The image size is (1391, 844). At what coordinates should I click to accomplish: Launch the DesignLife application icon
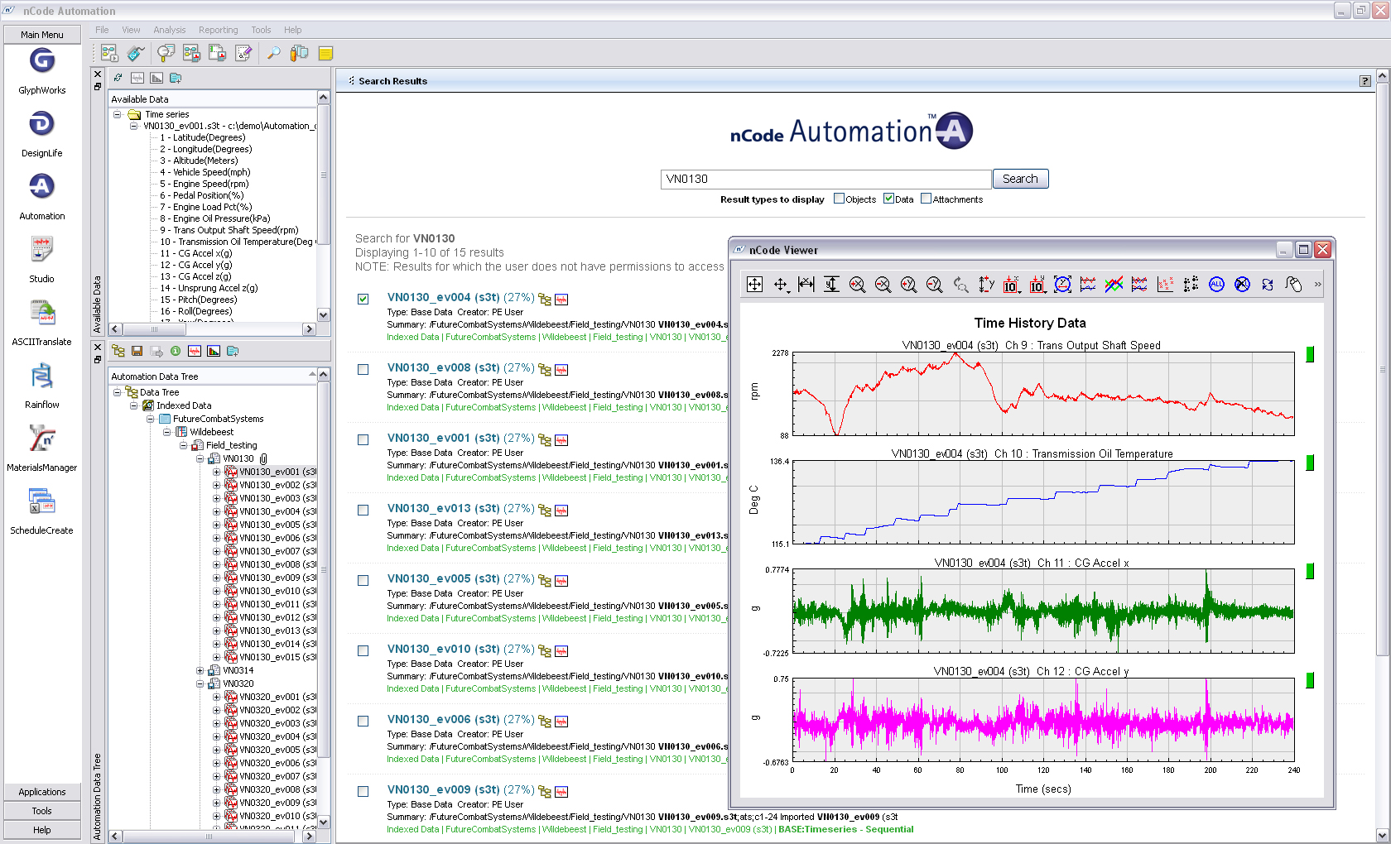tap(42, 124)
